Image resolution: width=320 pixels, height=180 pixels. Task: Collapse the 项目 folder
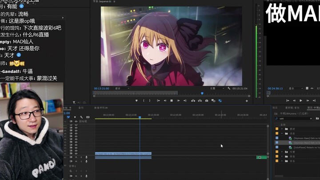[282, 133]
